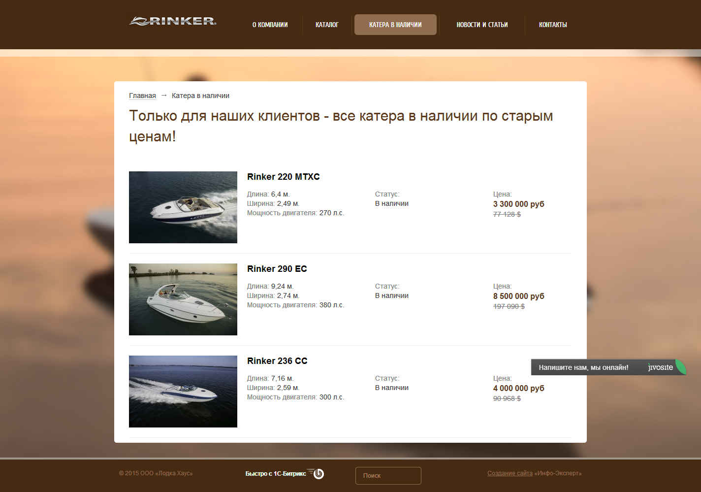Click 'Катера в наличии' breadcrumb text
This screenshot has height=492, width=701.
(x=200, y=96)
